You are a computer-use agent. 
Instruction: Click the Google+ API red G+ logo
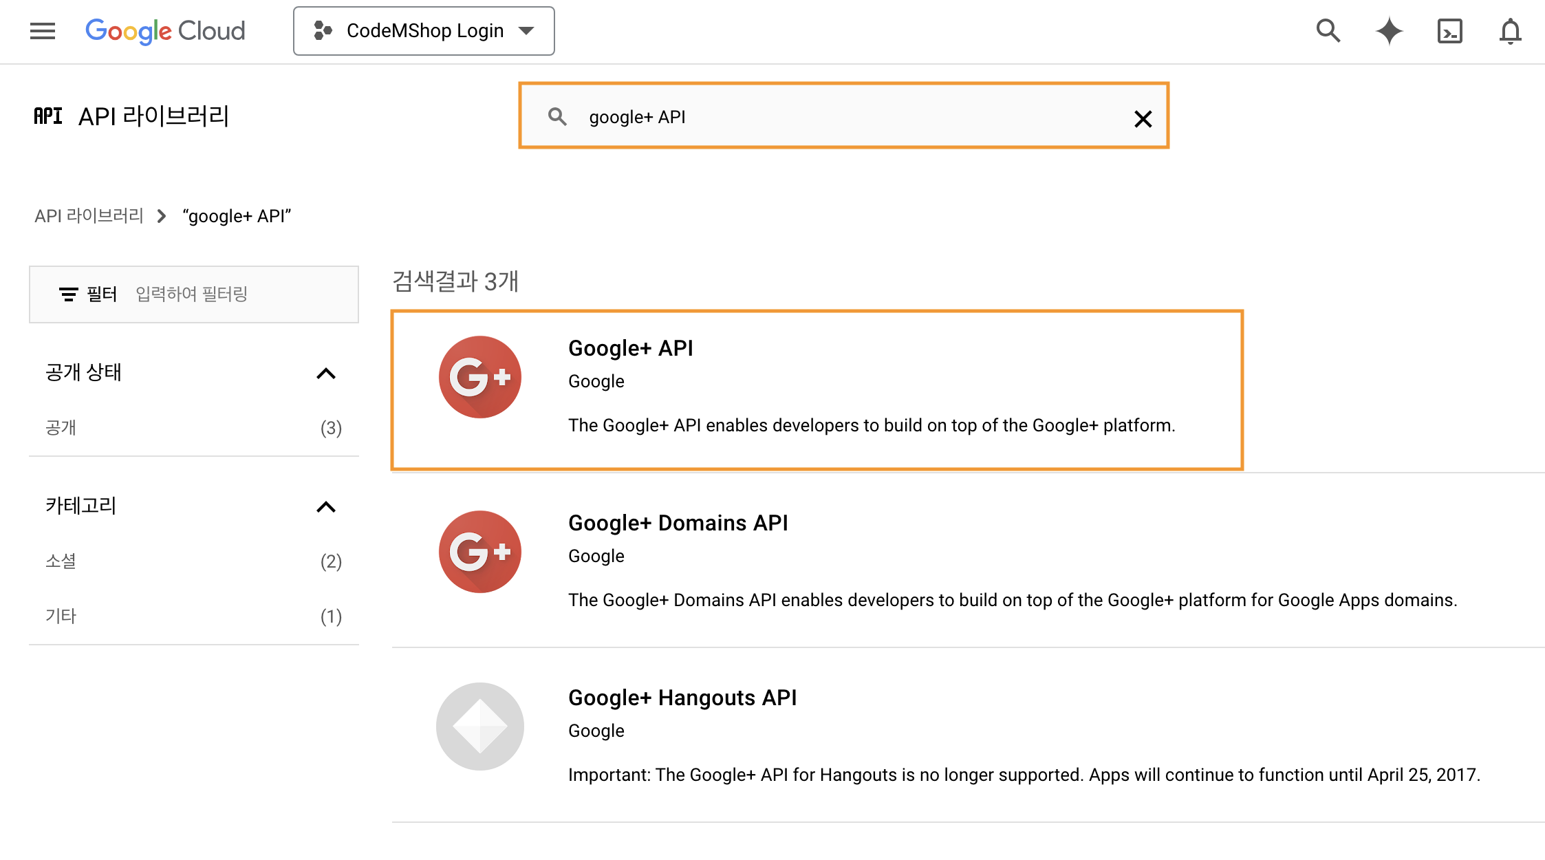480,377
